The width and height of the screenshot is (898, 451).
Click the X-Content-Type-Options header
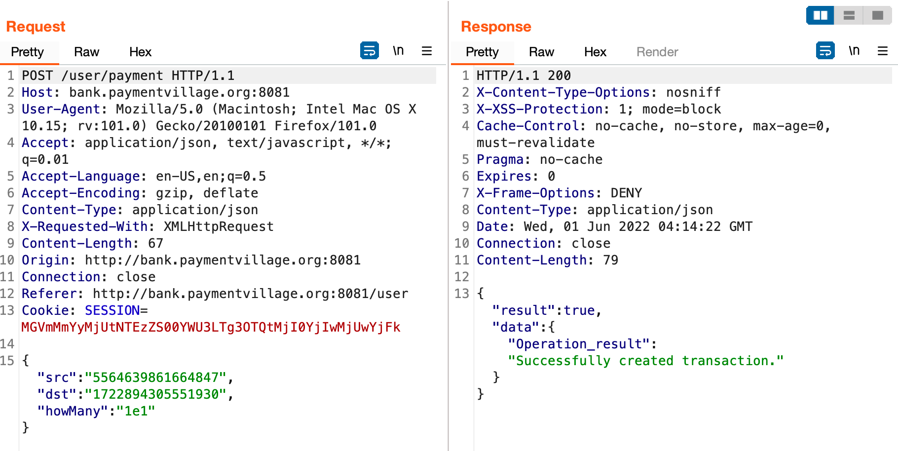(x=599, y=92)
